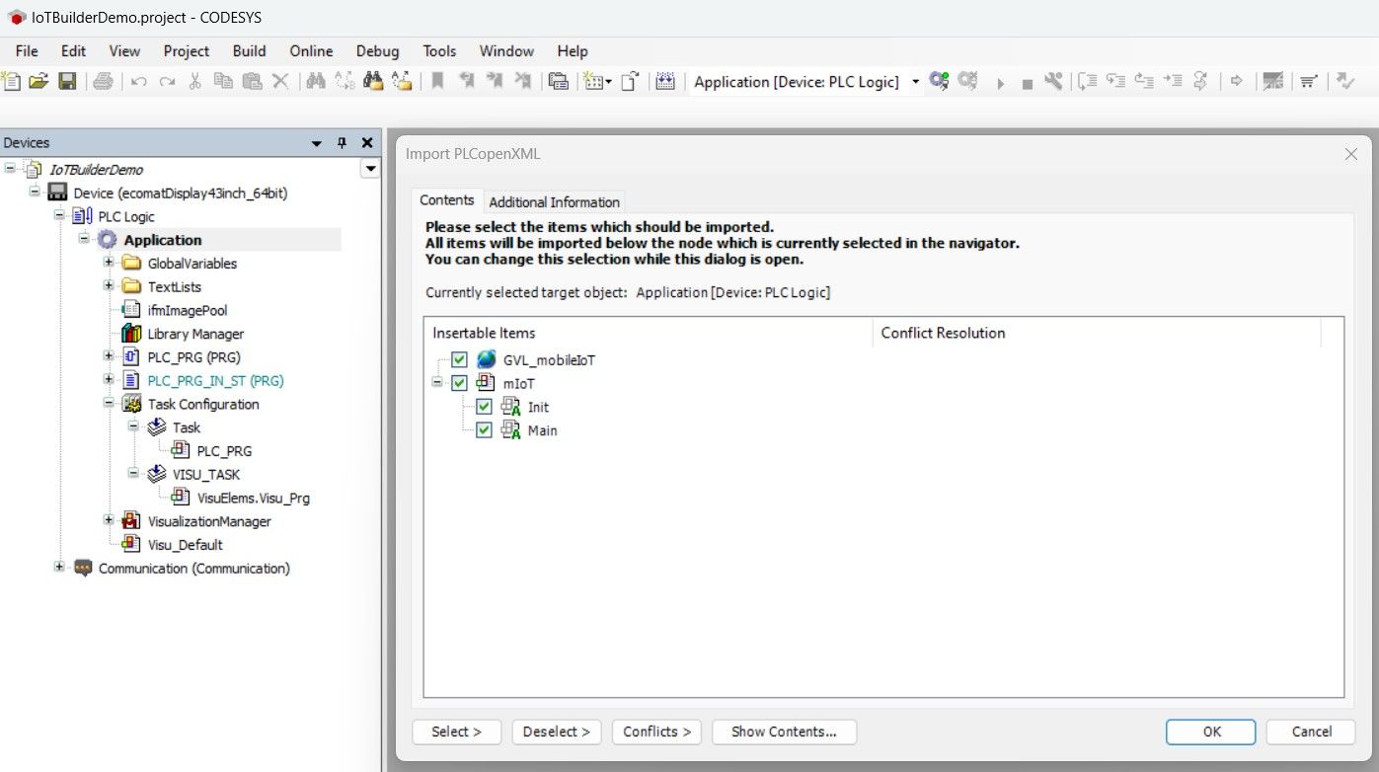The height and width of the screenshot is (772, 1379).
Task: Expand the TextLists folder node
Action: (109, 286)
